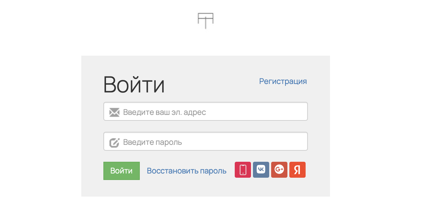The image size is (422, 207).
Task: Click the Введите пароль field
Action: (205, 141)
